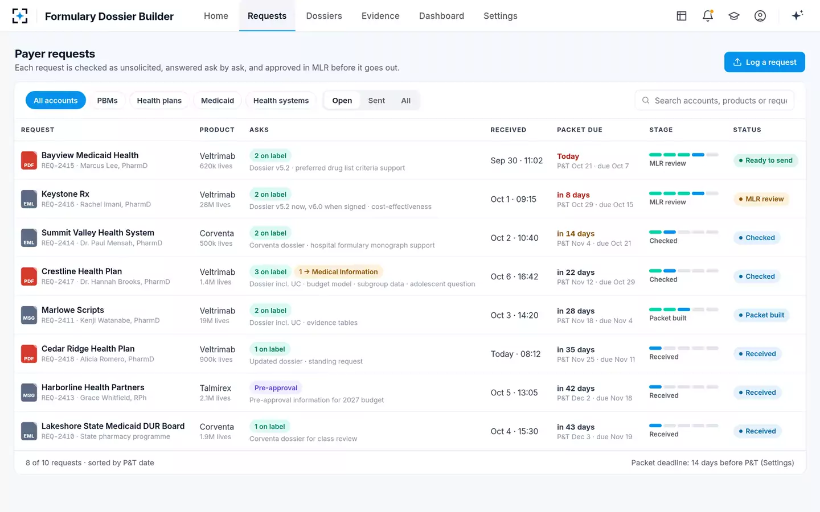Go to the Home tab
This screenshot has height=512, width=820.
click(x=216, y=16)
